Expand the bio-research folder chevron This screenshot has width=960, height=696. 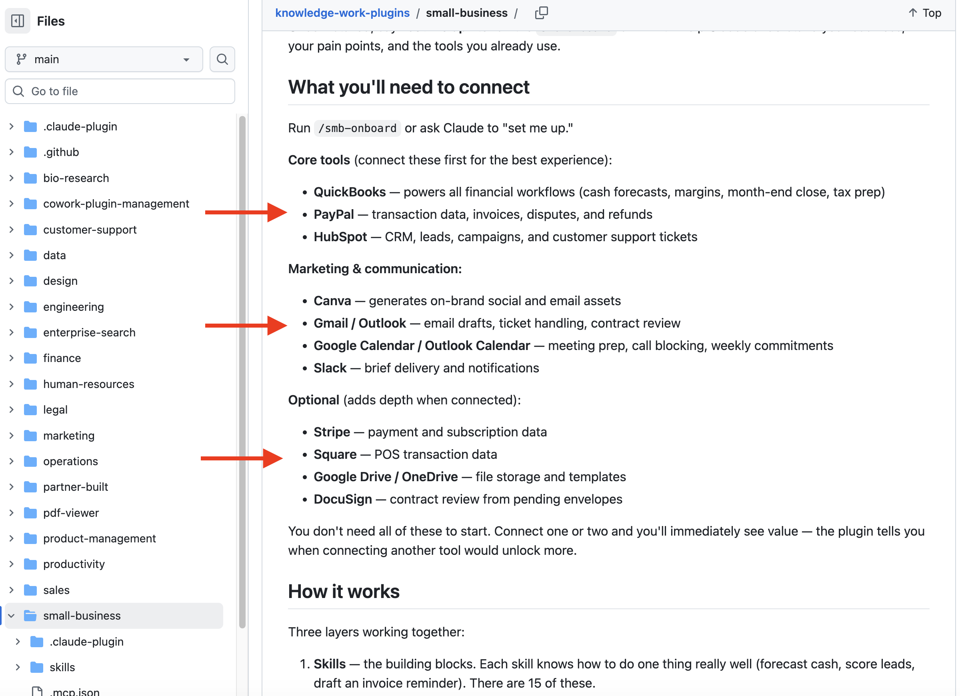point(12,178)
